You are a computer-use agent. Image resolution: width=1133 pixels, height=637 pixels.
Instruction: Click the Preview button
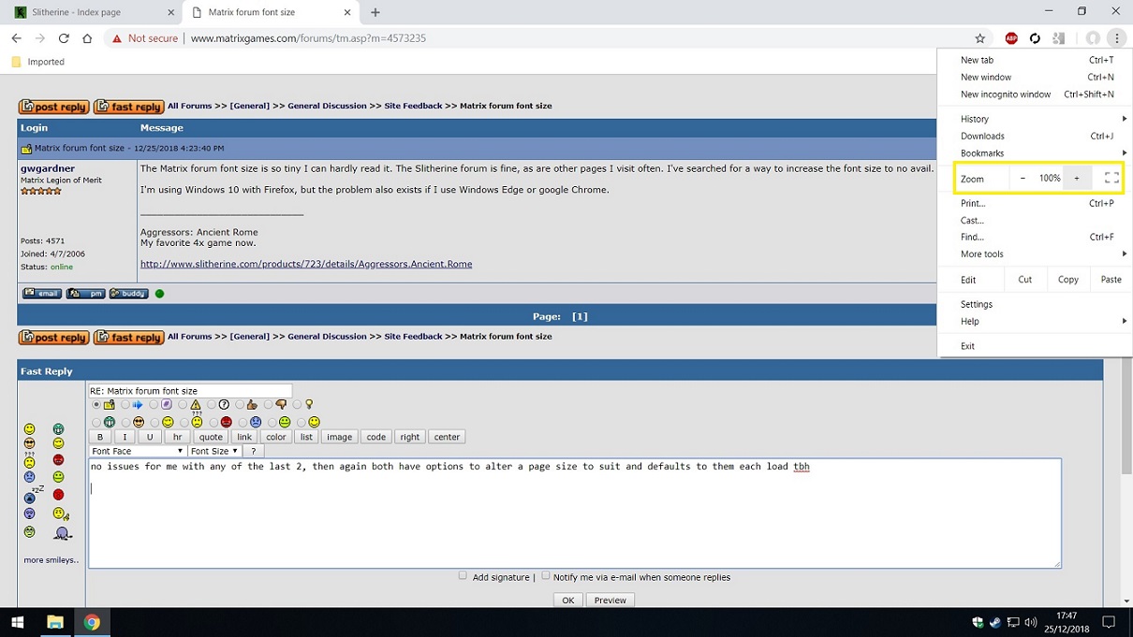611,601
